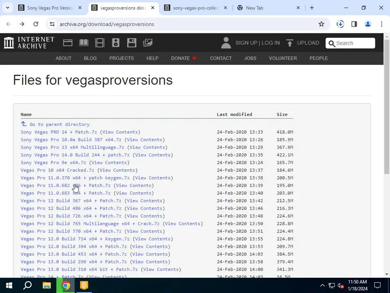This screenshot has width=390, height=293.
Task: Expand the tab search dropdown arrow
Action: click(8, 8)
